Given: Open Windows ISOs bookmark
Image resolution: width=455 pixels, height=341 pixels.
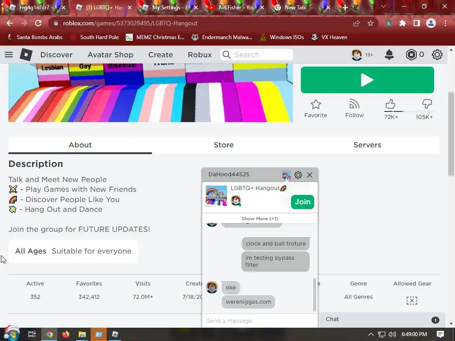Looking at the screenshot, I should click(281, 37).
